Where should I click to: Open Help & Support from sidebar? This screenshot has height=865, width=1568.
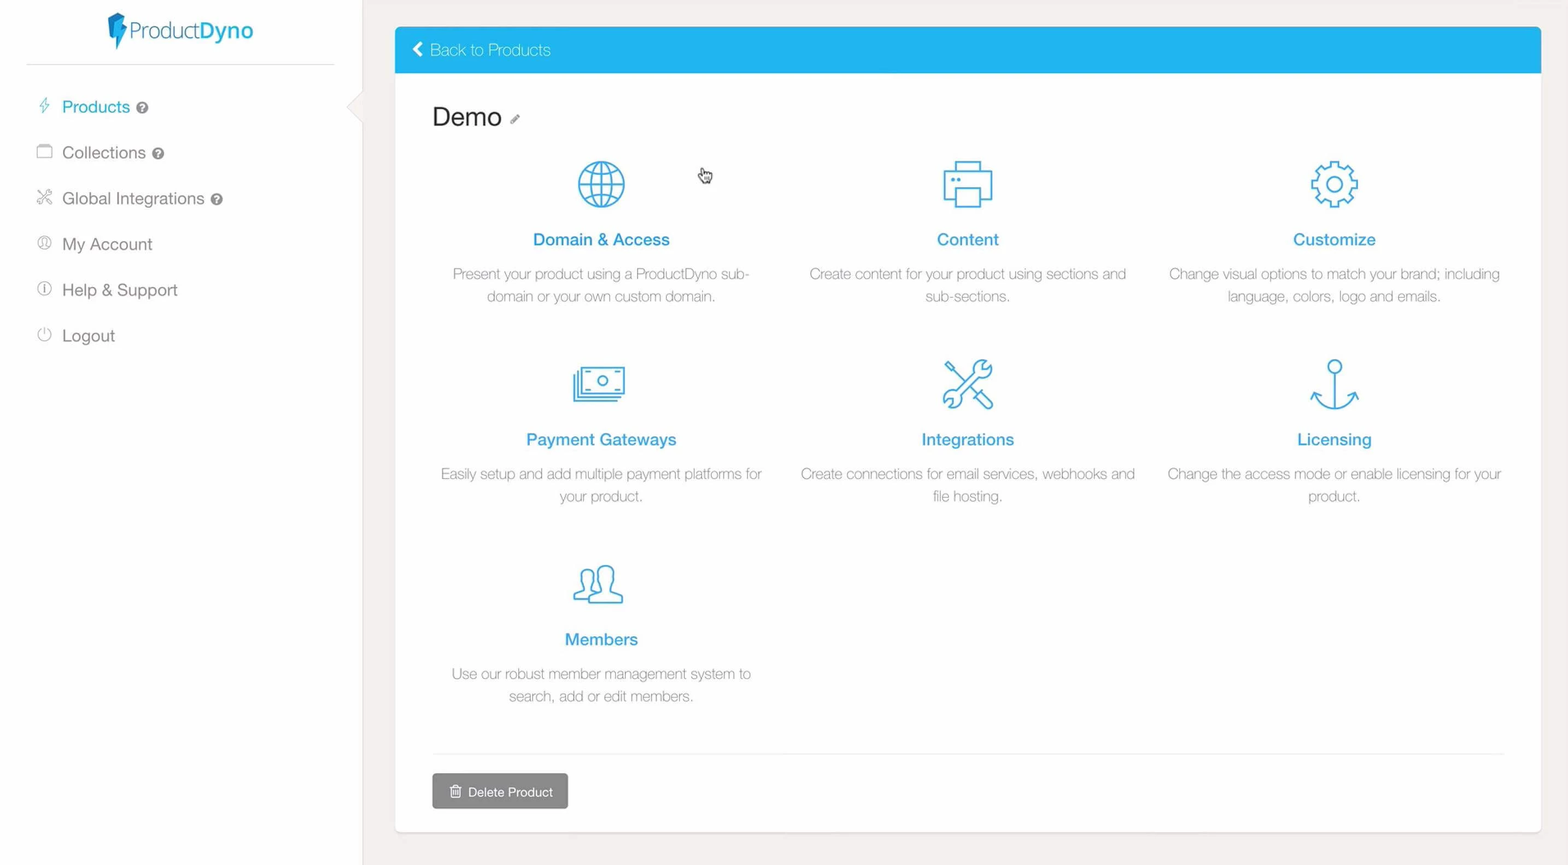[119, 290]
